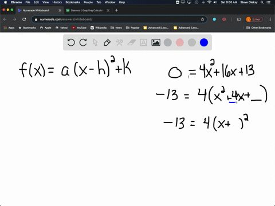Open the Apple bookmark
Image resolution: width=275 pixels, height=206 pixels.
[x=46, y=27]
